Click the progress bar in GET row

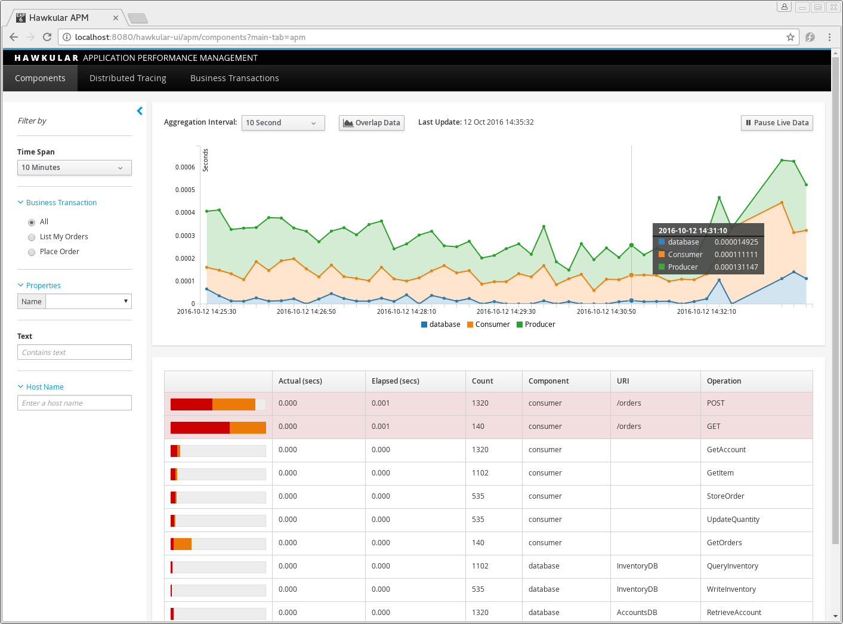pos(218,428)
